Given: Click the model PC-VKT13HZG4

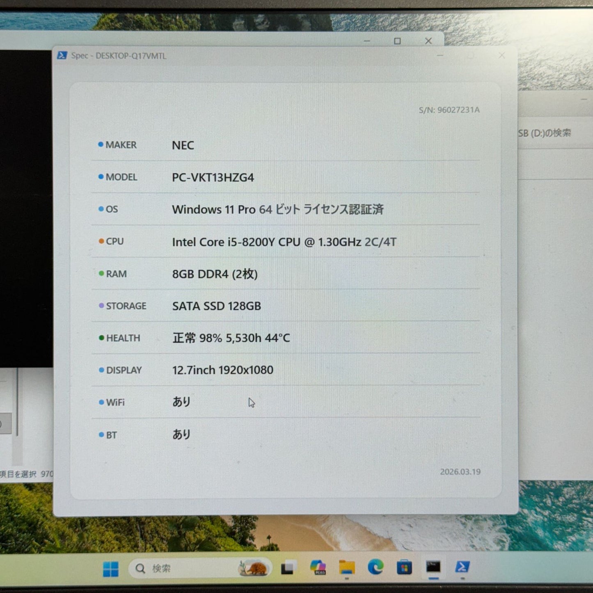Looking at the screenshot, I should click(x=213, y=177).
